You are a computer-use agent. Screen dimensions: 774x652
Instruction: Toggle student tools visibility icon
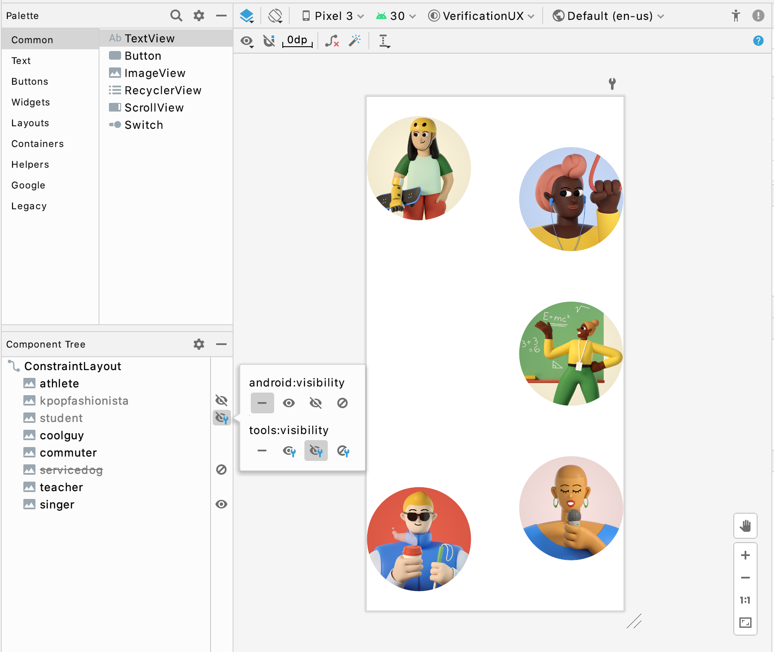coord(222,418)
